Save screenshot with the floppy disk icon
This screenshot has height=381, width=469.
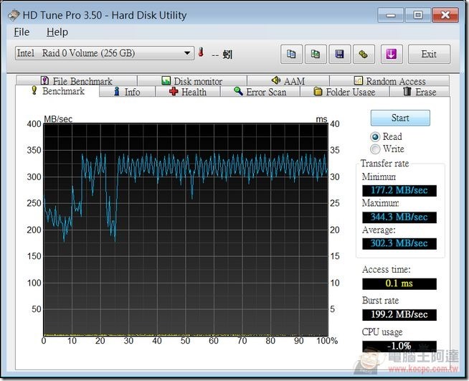[339, 54]
